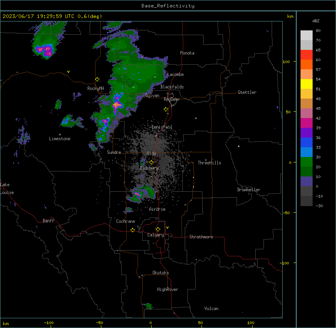Click the Okotoks city label

161,273
